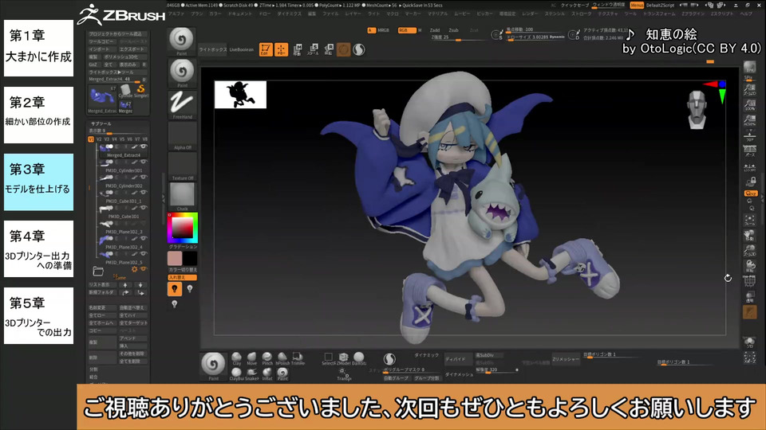Pick a hue in the color picker square
Screen dimensions: 766x430
182,228
